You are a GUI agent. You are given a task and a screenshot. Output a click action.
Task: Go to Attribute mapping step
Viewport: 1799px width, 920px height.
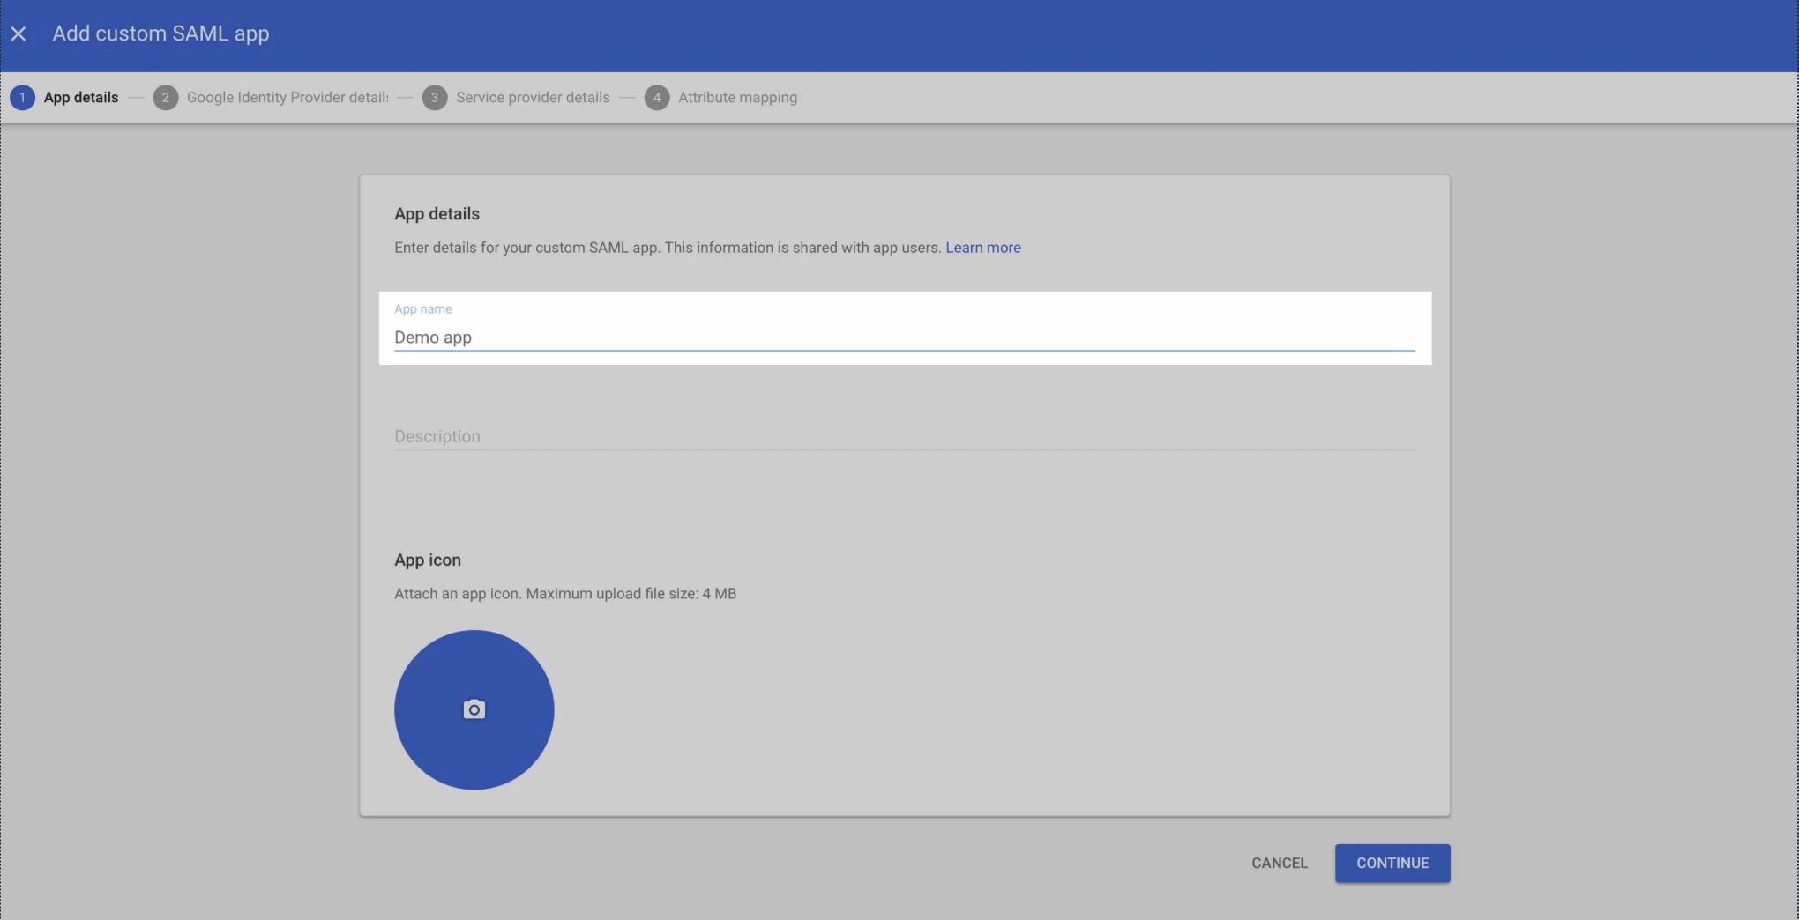click(737, 98)
